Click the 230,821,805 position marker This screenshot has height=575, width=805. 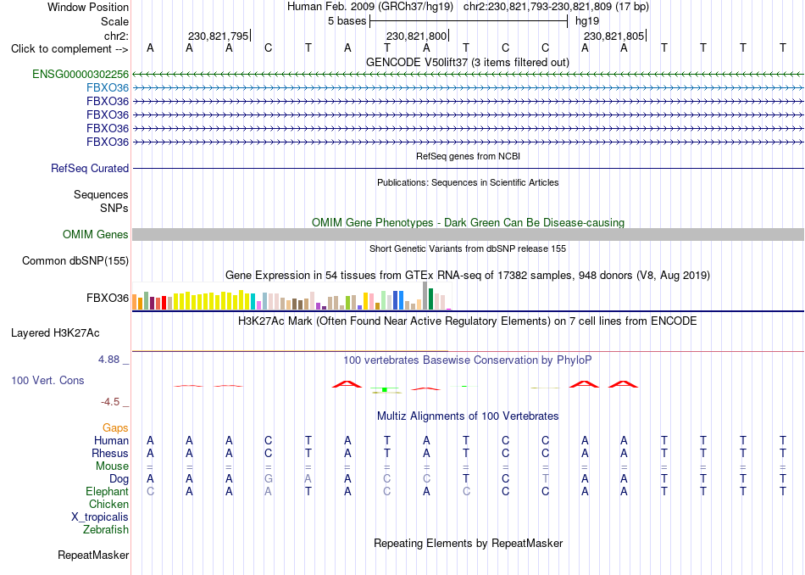[x=614, y=36]
